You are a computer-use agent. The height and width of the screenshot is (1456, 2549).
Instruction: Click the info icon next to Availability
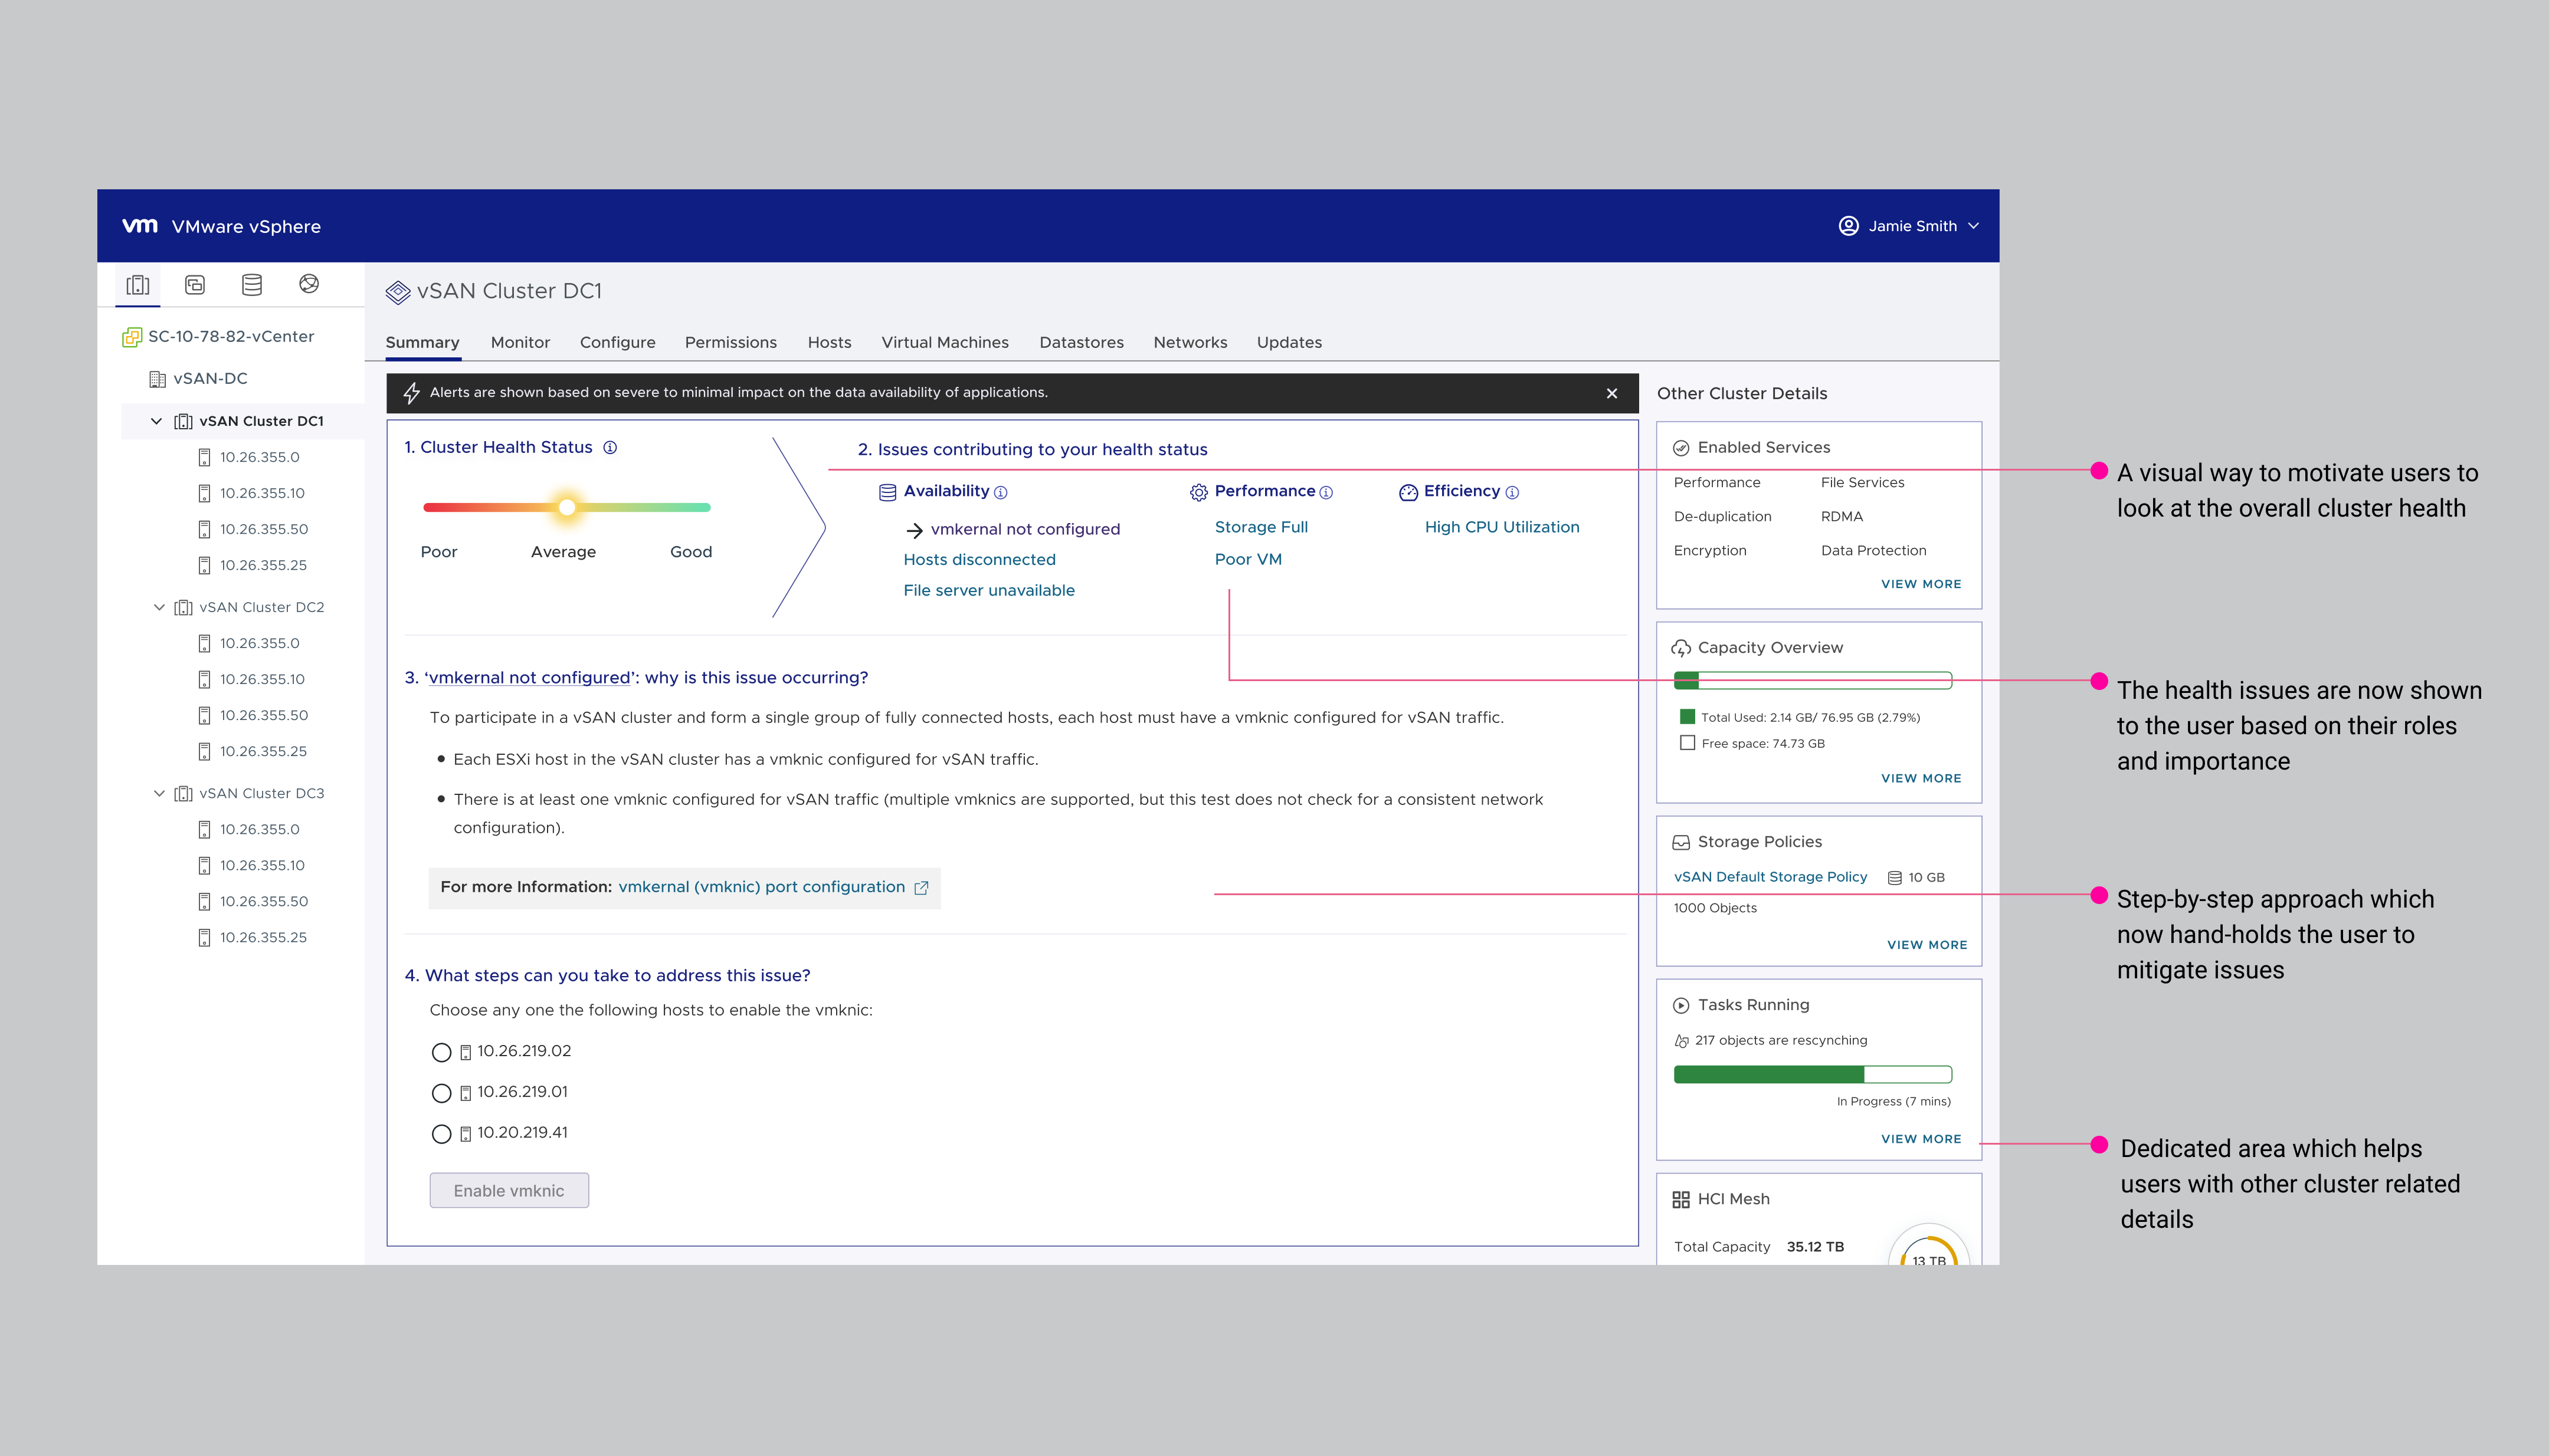pyautogui.click(x=1000, y=492)
